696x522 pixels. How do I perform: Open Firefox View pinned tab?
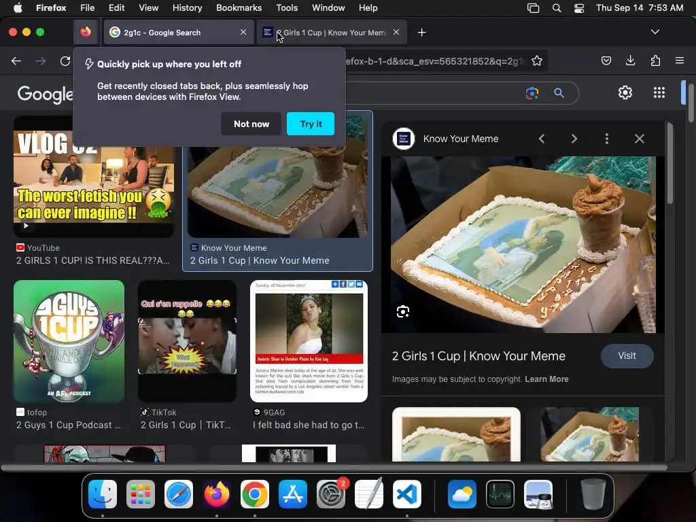[x=86, y=32]
